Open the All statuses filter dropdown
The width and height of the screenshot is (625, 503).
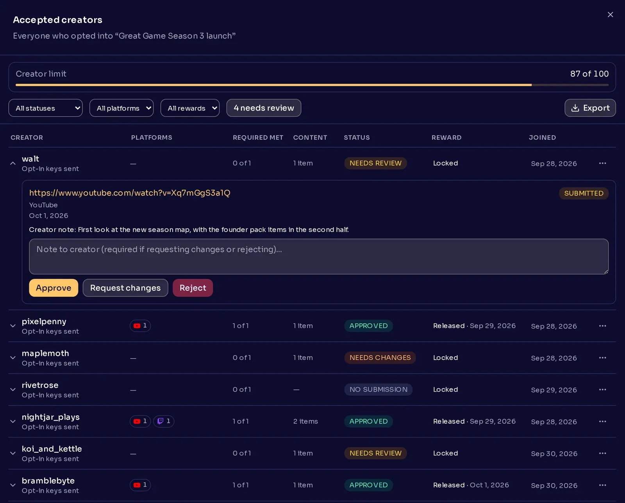coord(45,108)
